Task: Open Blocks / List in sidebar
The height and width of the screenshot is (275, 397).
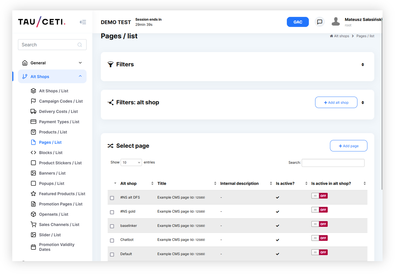Action: (51, 153)
